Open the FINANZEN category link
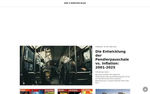 (x=99, y=47)
